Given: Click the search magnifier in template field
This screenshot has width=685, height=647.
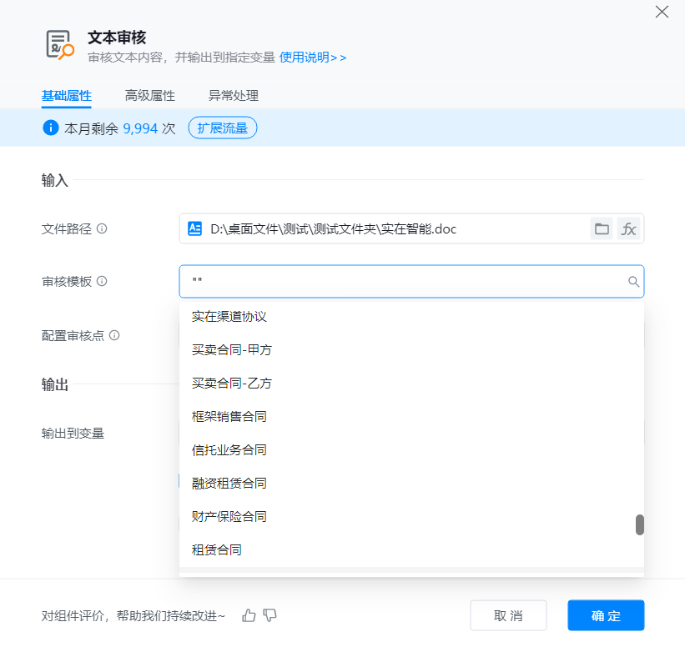Looking at the screenshot, I should pyautogui.click(x=633, y=282).
